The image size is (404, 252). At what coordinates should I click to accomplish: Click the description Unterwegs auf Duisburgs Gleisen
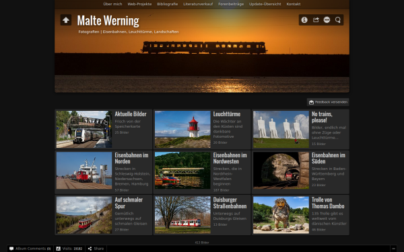[x=230, y=216]
